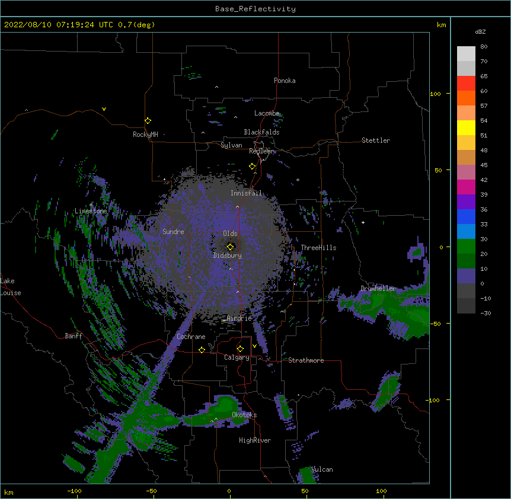Pick the yellow 54-51 dBZ legend swatch
Image resolution: width=511 pixels, height=499 pixels.
tap(466, 127)
